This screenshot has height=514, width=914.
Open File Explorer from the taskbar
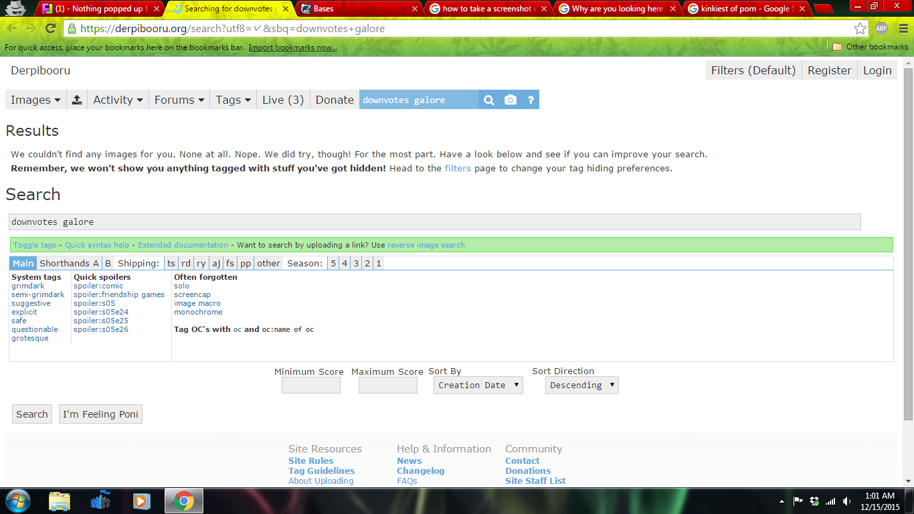coord(60,501)
